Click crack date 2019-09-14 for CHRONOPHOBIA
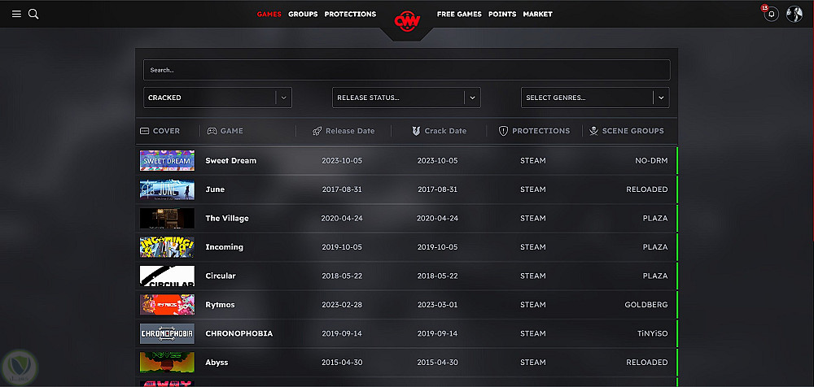 pyautogui.click(x=438, y=333)
